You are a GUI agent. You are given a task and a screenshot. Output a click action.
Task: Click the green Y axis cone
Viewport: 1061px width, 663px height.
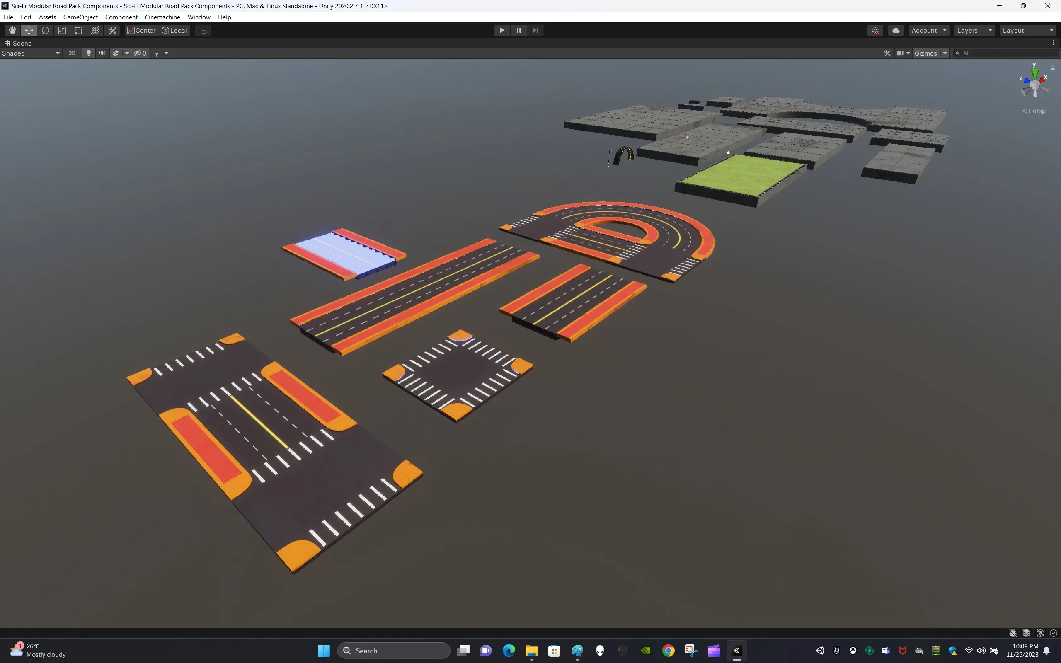(x=1035, y=73)
